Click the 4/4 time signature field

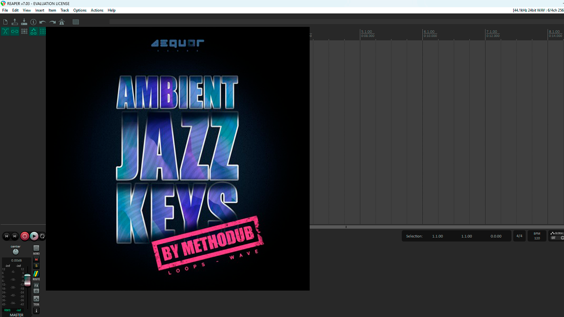coord(519,236)
